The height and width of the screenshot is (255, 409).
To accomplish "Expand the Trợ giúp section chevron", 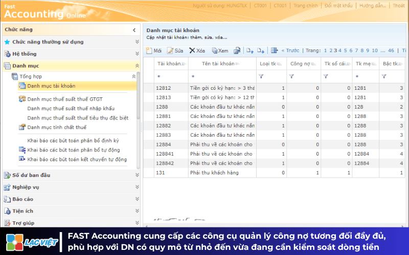I will pos(137,223).
